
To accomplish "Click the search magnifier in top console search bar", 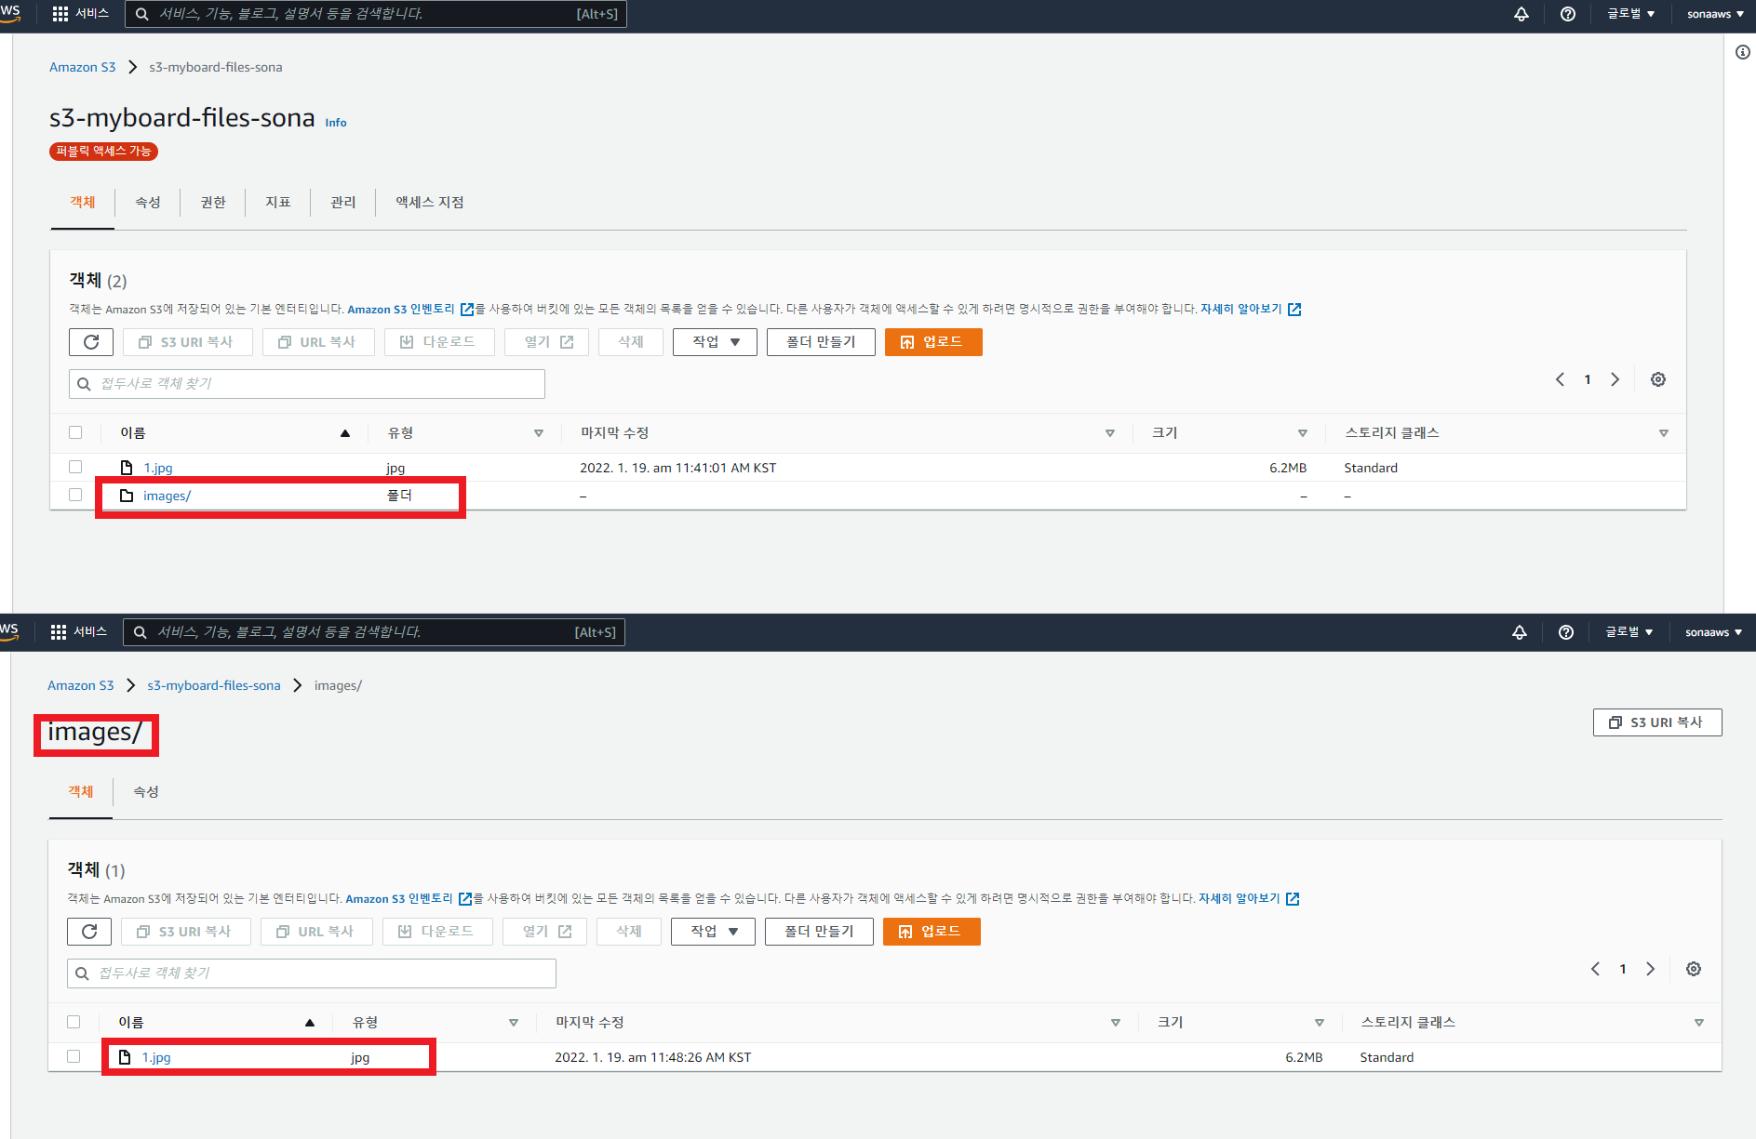I will tap(142, 14).
